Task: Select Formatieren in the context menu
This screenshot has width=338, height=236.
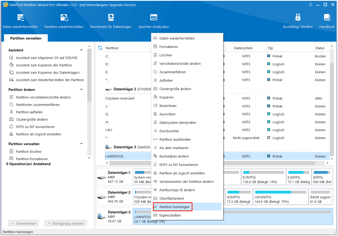Action: coord(187,47)
